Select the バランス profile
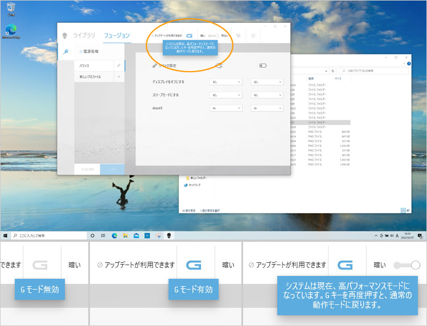This screenshot has height=326, width=427. click(94, 65)
